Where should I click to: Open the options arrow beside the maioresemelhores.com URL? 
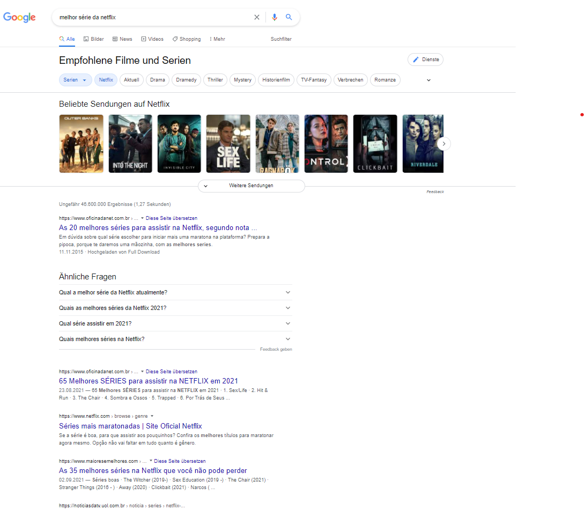point(151,461)
